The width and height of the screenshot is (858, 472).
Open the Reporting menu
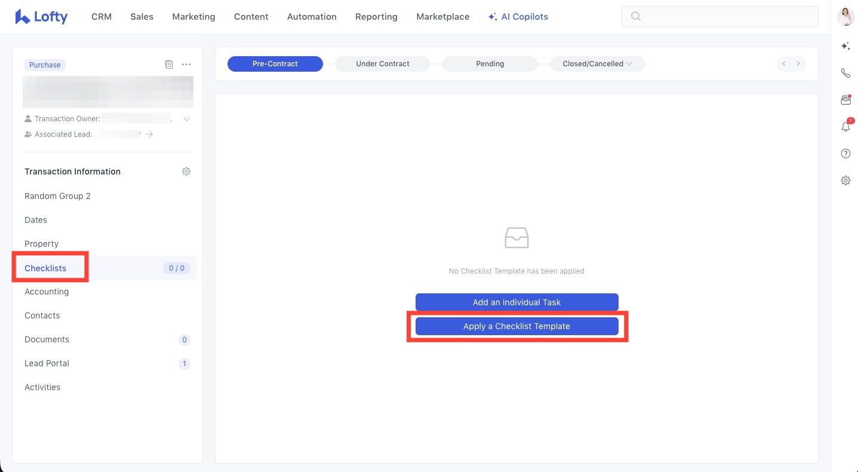coord(376,17)
